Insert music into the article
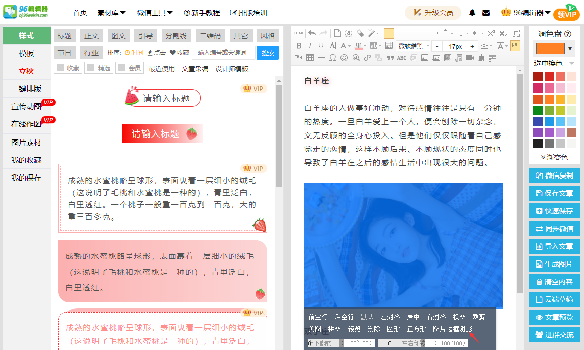Image resolution: width=584 pixels, height=350 pixels. [459, 58]
